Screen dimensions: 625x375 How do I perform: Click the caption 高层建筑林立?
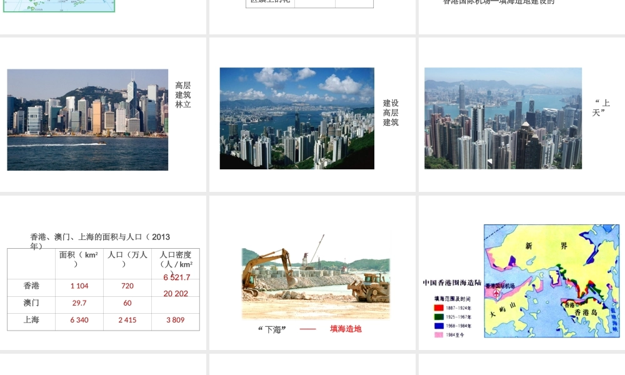pos(183,95)
